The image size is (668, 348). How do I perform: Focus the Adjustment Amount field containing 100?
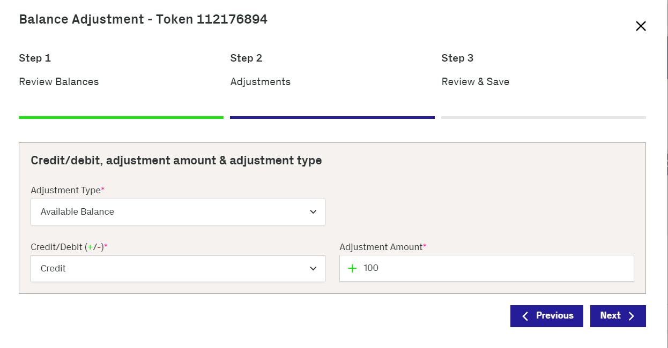487,268
